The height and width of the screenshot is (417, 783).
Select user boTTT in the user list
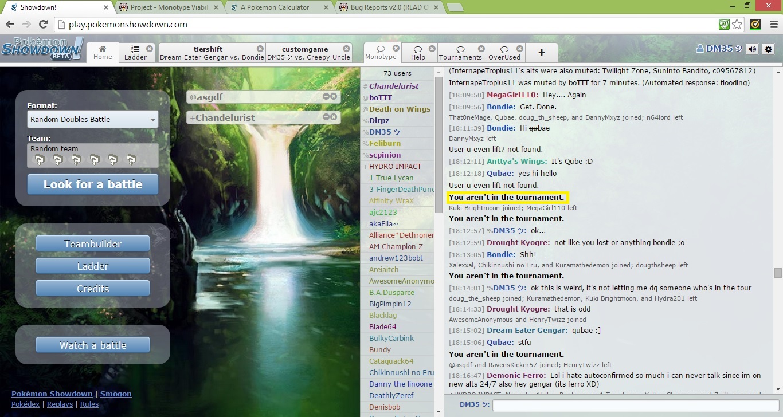pyautogui.click(x=397, y=97)
